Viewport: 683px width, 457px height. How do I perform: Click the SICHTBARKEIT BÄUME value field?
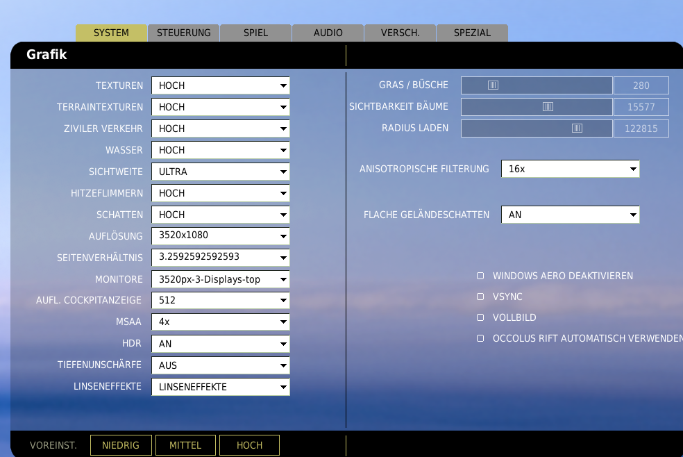641,107
